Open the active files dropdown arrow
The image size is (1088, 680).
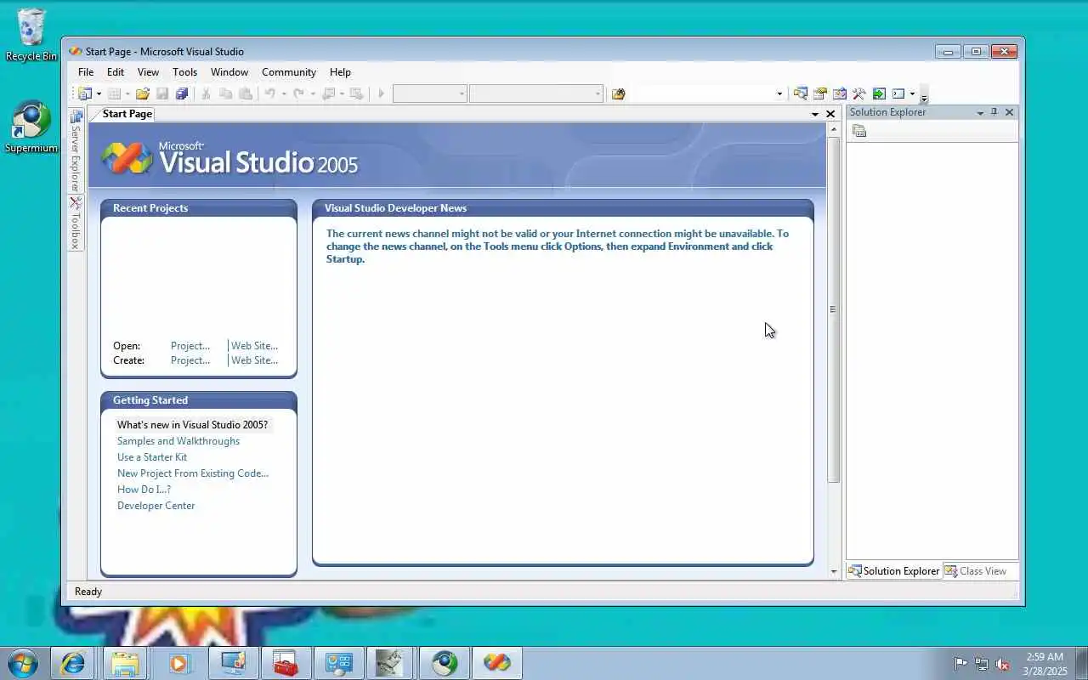815,114
